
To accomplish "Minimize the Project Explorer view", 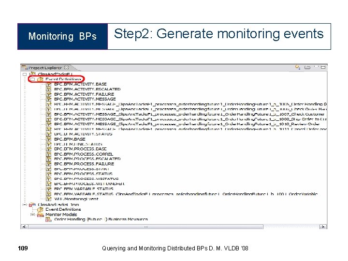I will tap(316, 67).
